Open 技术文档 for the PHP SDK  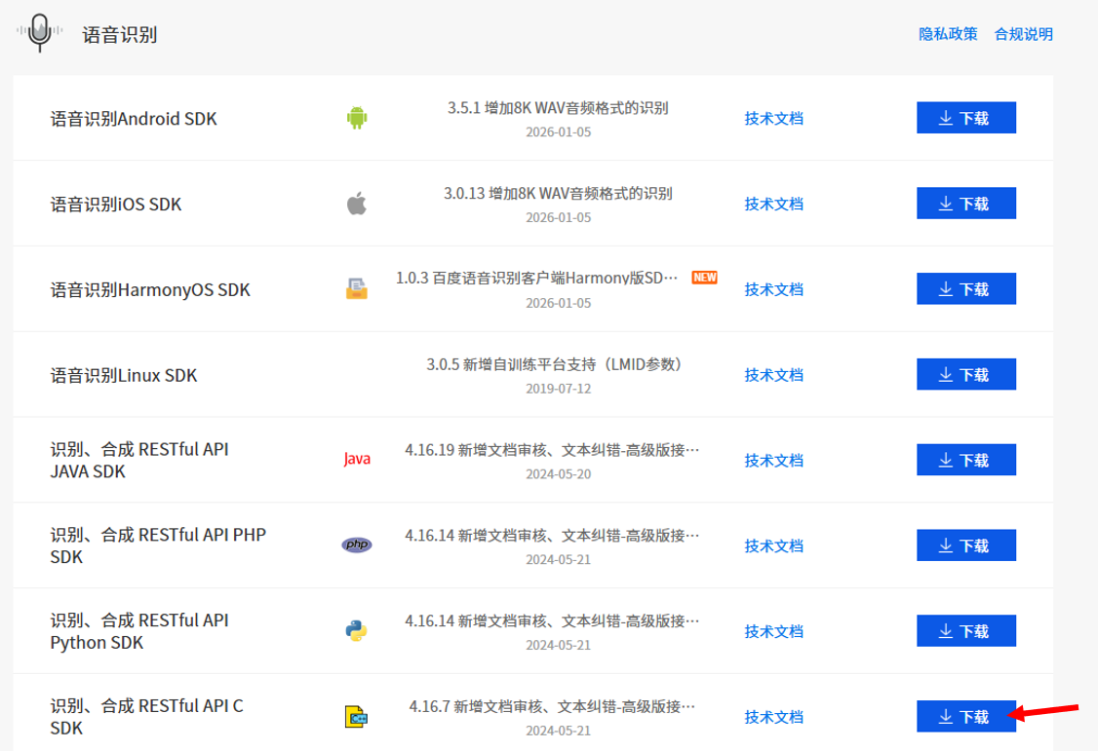[x=774, y=545]
